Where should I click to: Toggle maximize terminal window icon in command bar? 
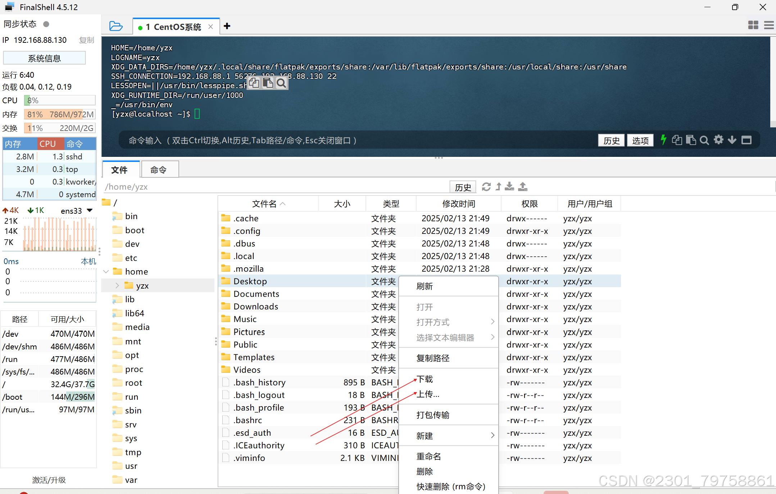point(747,140)
